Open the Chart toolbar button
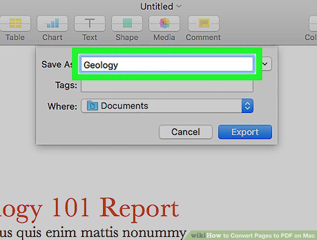The image size is (317, 240). click(x=52, y=23)
